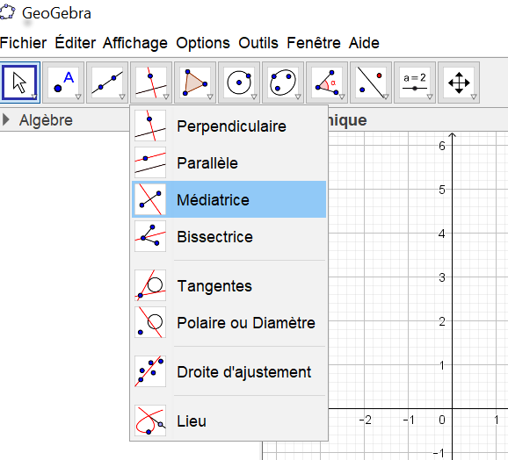508x460 pixels.
Task: Select the Move arrow tool
Action: pyautogui.click(x=20, y=83)
